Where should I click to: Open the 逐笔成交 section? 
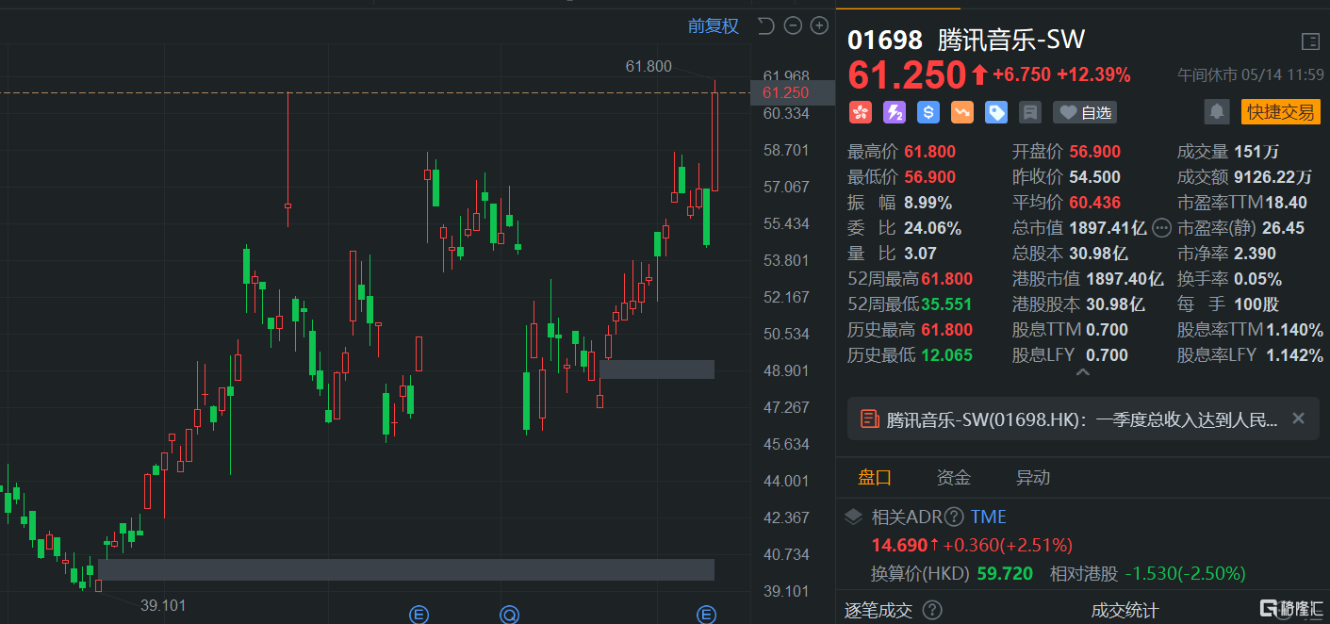(x=878, y=611)
